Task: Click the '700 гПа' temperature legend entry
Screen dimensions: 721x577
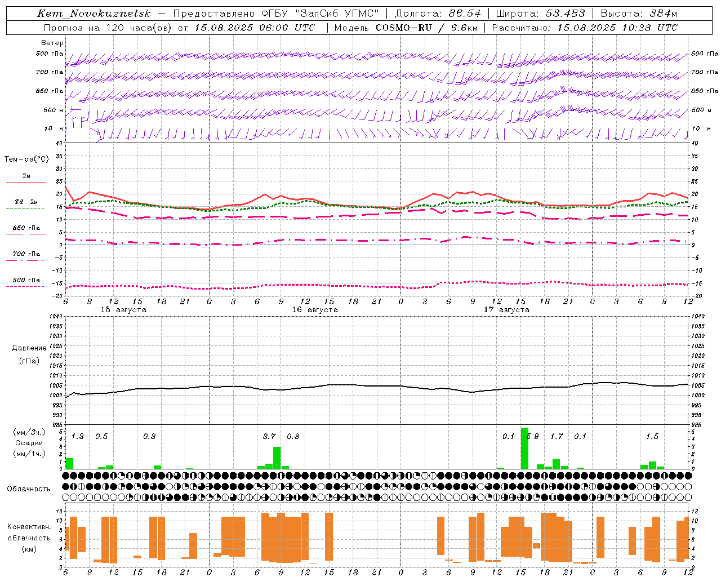Action: click(26, 254)
